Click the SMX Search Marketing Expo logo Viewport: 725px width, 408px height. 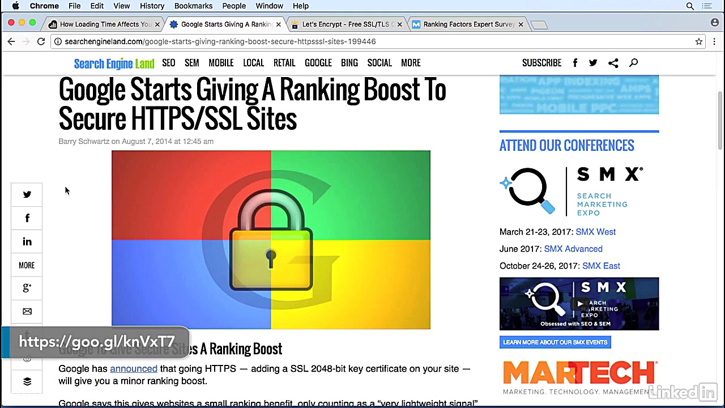pos(571,191)
